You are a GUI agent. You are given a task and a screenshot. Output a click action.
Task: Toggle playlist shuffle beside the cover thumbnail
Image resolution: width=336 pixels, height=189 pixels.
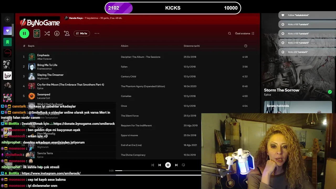47,33
